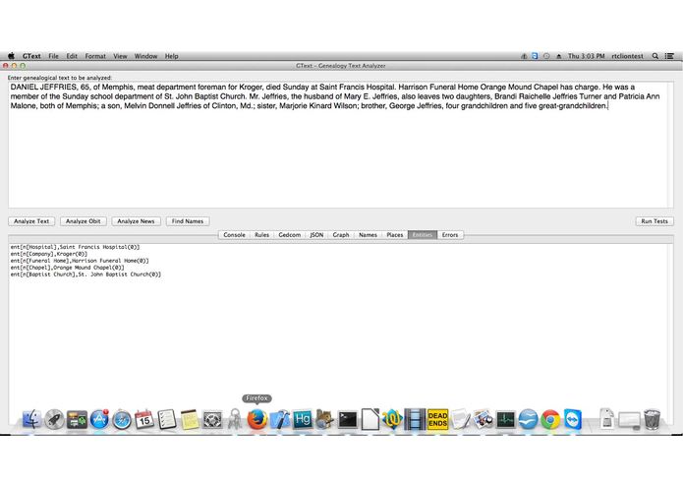Open Reminders checklist icon in dock
This screenshot has width=683, height=486.
click(x=167, y=419)
